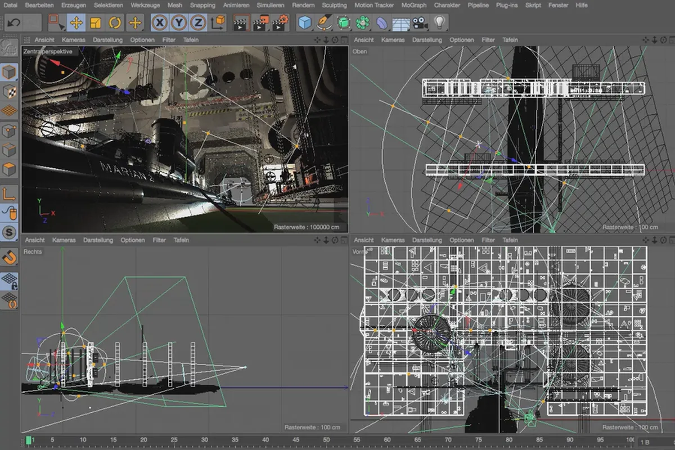Add a Light object
This screenshot has width=675, height=450.
(x=439, y=23)
